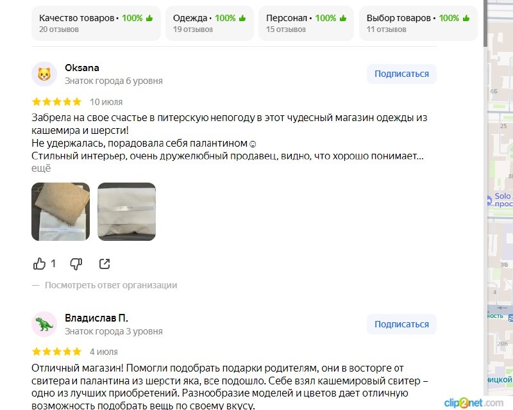The width and height of the screenshot is (513, 410).
Task: Open Oksana's first photo with beige scarf
Action: [60, 211]
